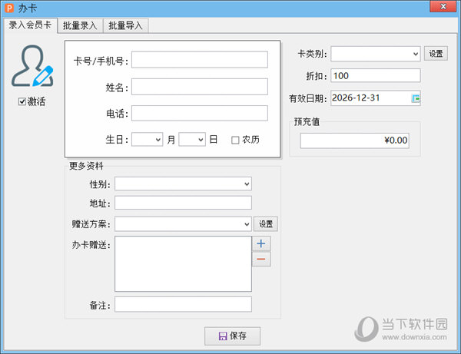Click the 电话 input field

200,113
